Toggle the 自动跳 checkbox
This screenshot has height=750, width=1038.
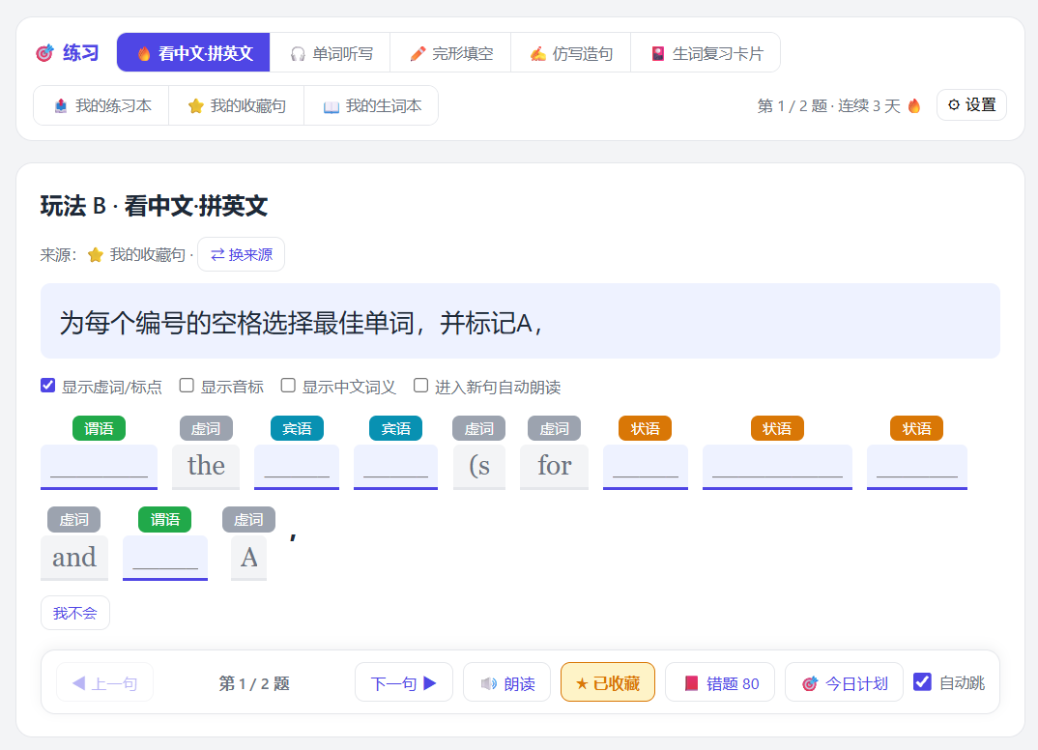coord(922,681)
